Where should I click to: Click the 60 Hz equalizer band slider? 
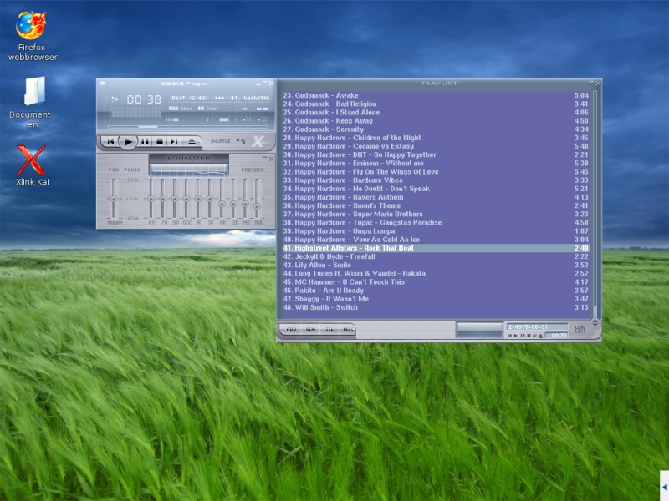[x=151, y=199]
